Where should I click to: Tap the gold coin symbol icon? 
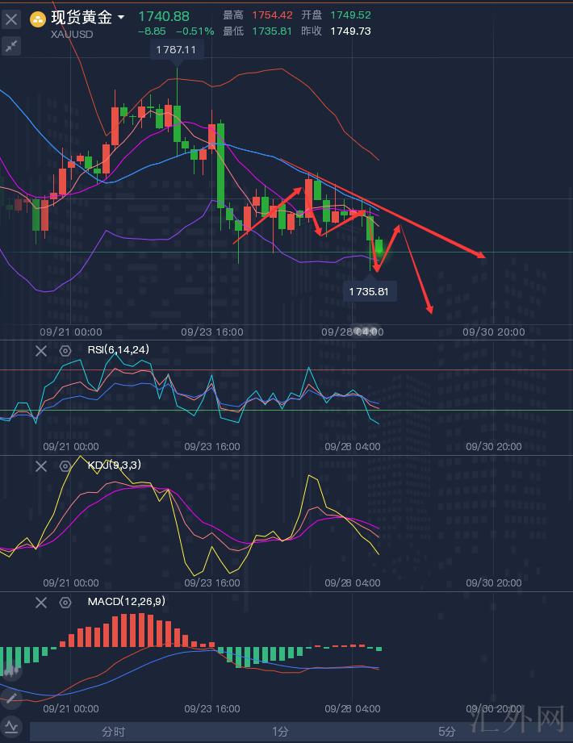pyautogui.click(x=37, y=19)
